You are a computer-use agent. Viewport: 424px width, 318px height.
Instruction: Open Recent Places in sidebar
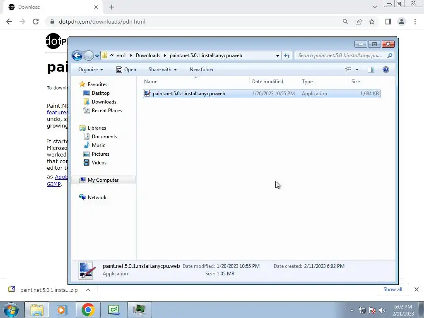click(107, 110)
